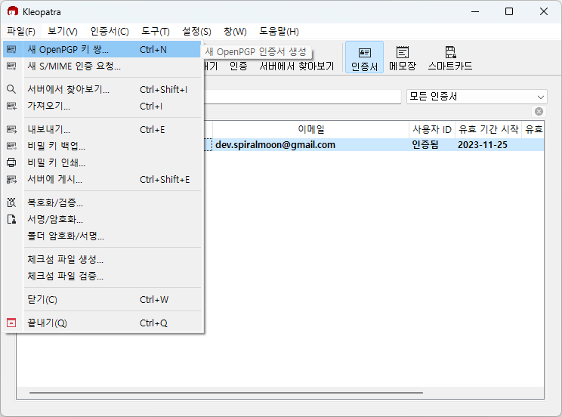Select 새 OpenPGP 키 쌍... menu entry
Screen dimensions: 562x417
pyautogui.click(x=102, y=49)
